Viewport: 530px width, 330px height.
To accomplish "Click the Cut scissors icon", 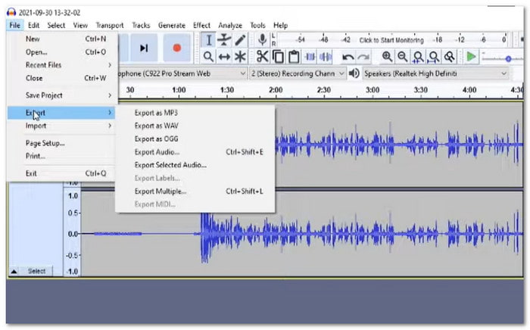I will pos(262,57).
